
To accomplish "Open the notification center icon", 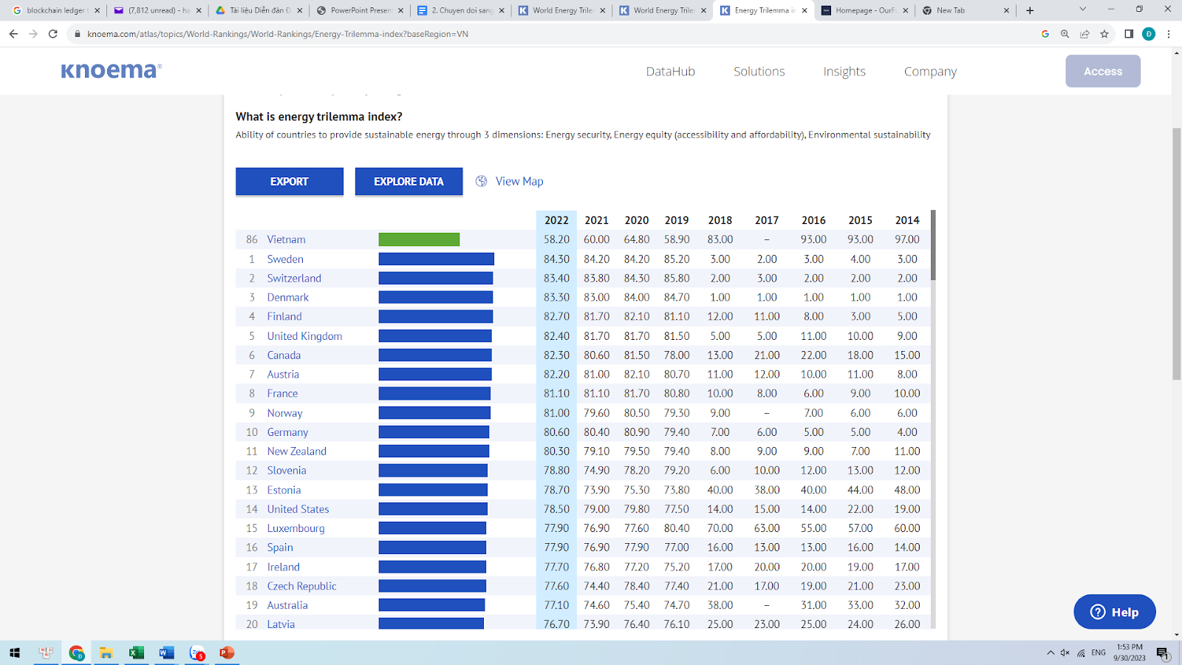I will point(1163,652).
